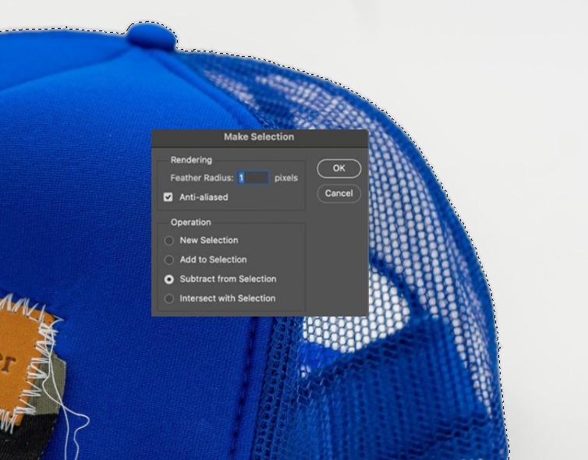Pick the Intersect with Selection option
588x460 pixels.
pos(169,299)
